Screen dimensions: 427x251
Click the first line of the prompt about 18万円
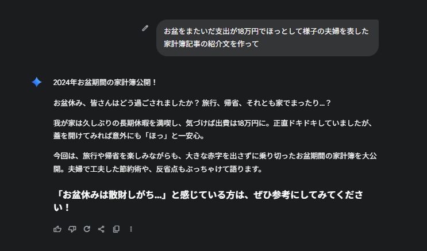(266, 31)
